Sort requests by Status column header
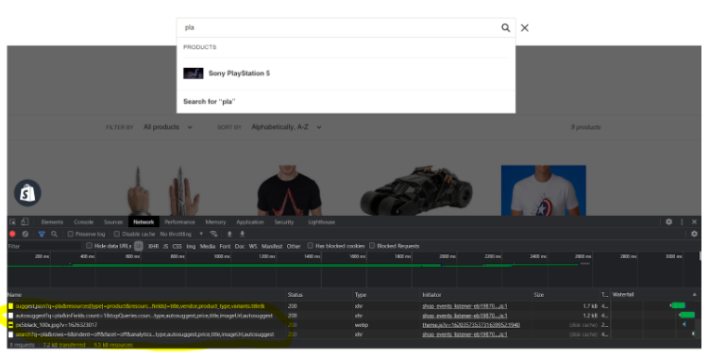Image resolution: width=709 pixels, height=359 pixels. click(x=295, y=294)
